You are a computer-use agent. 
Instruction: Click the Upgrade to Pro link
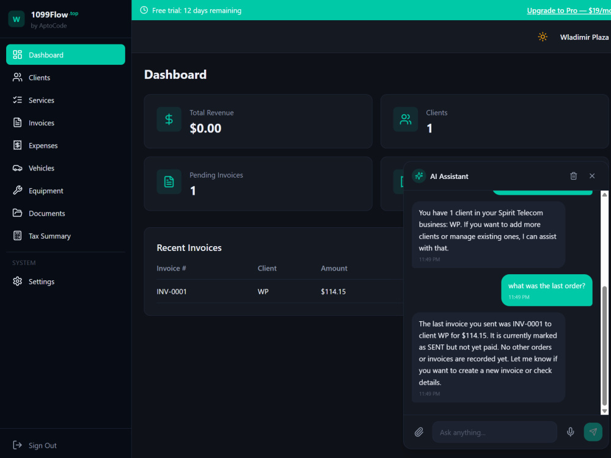pyautogui.click(x=568, y=10)
